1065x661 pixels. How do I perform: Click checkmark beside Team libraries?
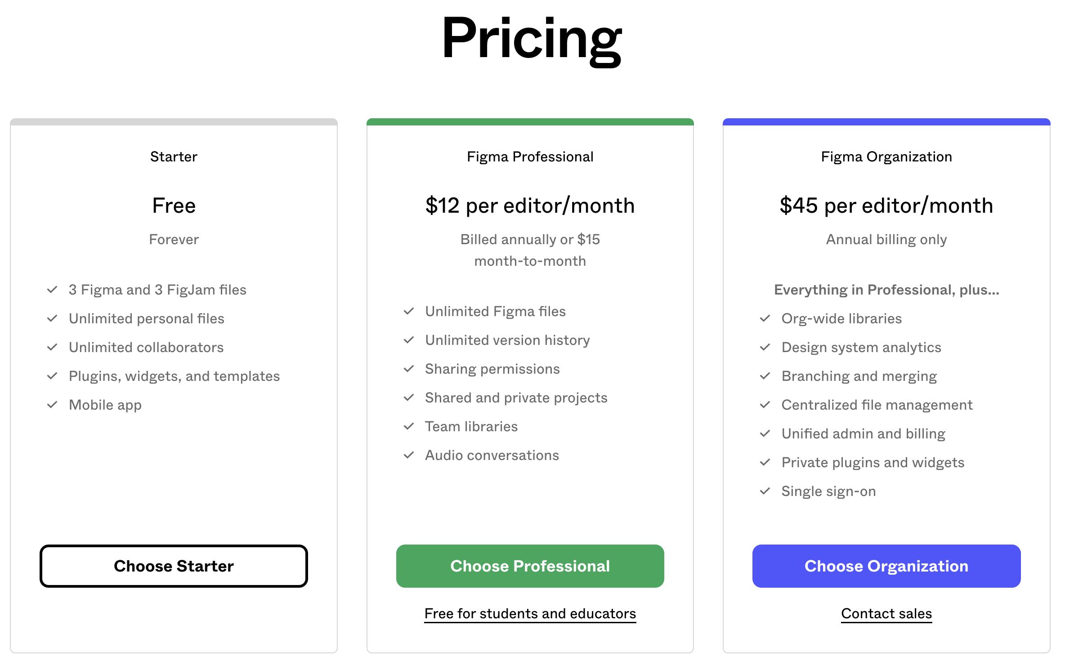tap(408, 426)
